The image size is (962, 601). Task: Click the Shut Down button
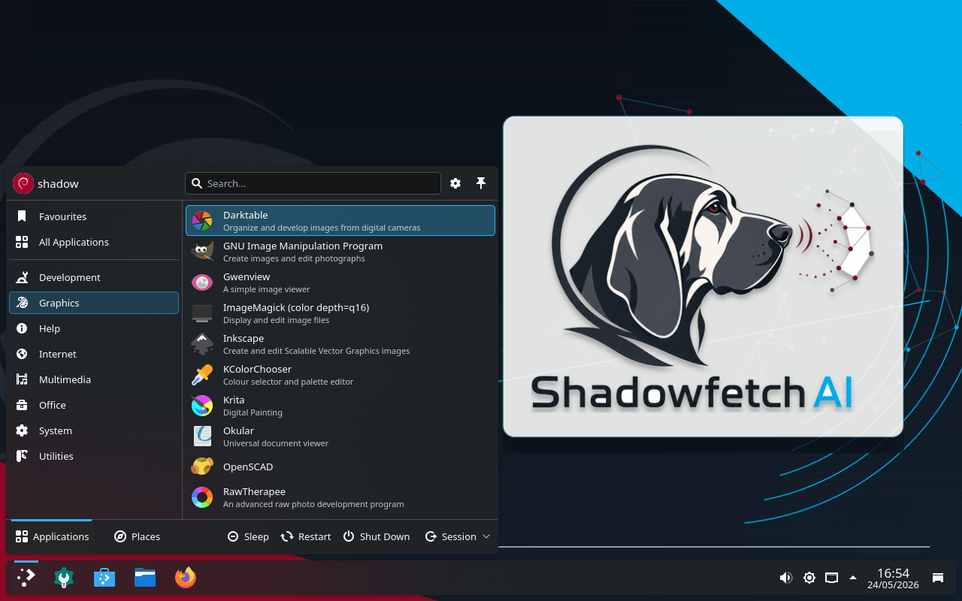coord(377,536)
